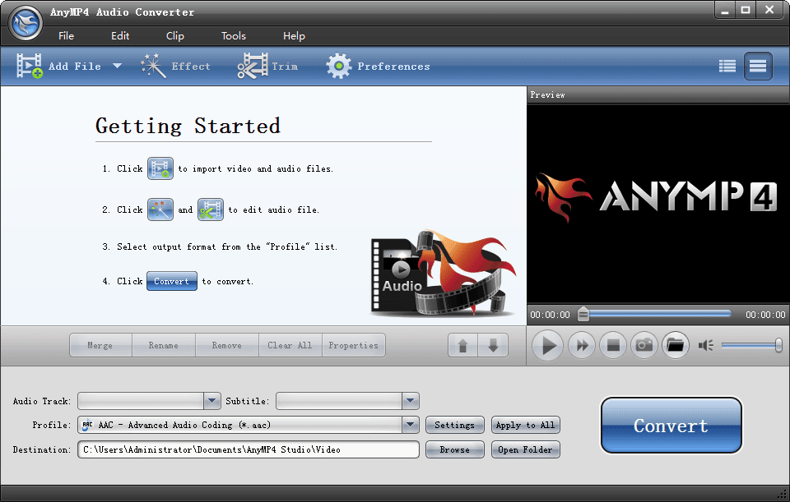The height and width of the screenshot is (502, 790).
Task: Take a snapshot with the camera icon
Action: 644,345
